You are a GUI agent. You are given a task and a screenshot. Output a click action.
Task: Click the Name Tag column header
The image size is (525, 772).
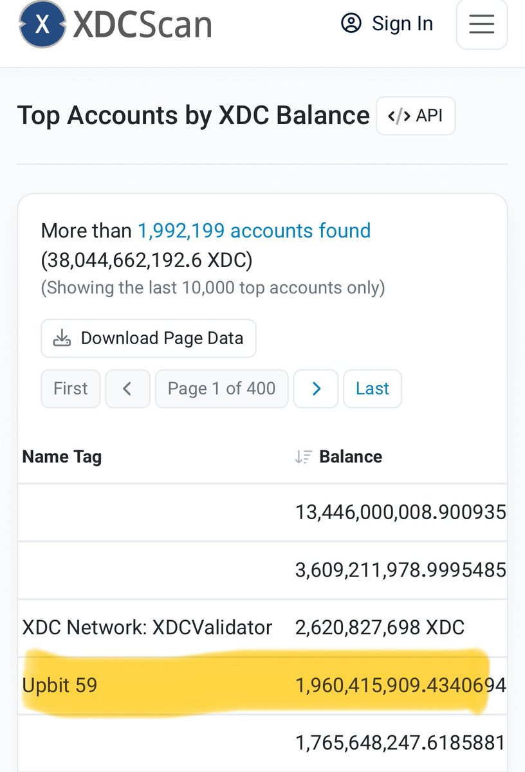click(62, 457)
